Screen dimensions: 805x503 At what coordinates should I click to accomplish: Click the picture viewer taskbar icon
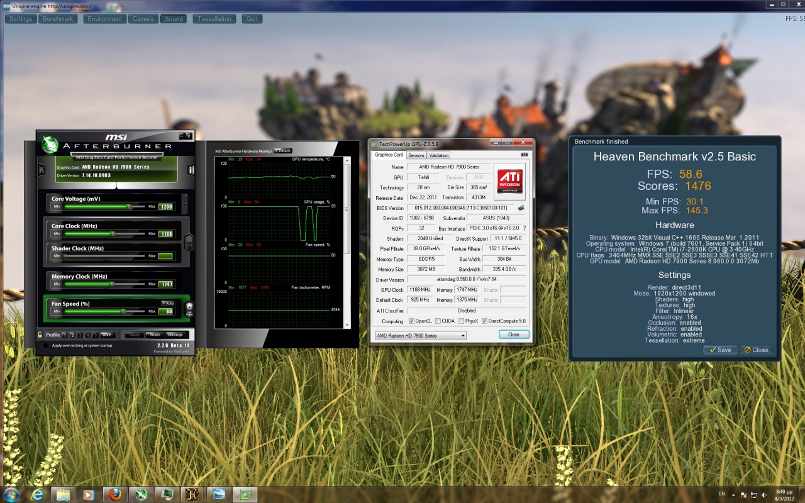coord(218,495)
